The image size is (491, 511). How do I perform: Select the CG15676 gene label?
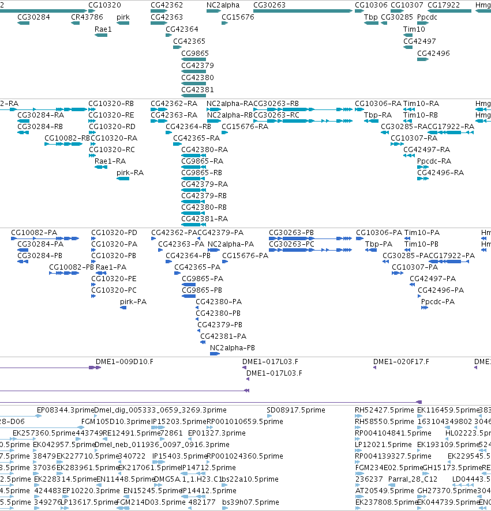tap(238, 17)
